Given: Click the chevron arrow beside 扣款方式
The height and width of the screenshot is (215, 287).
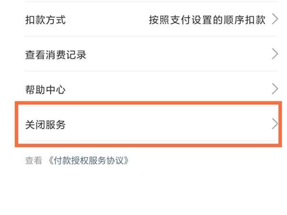Looking at the screenshot, I should click(275, 20).
